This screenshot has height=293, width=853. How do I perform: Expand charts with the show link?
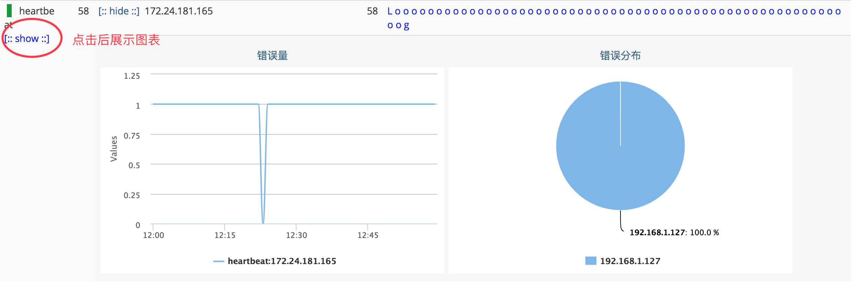27,39
